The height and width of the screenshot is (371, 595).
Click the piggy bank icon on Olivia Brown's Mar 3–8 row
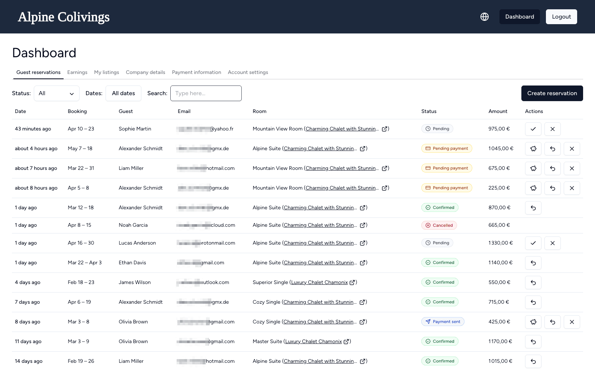(533, 322)
